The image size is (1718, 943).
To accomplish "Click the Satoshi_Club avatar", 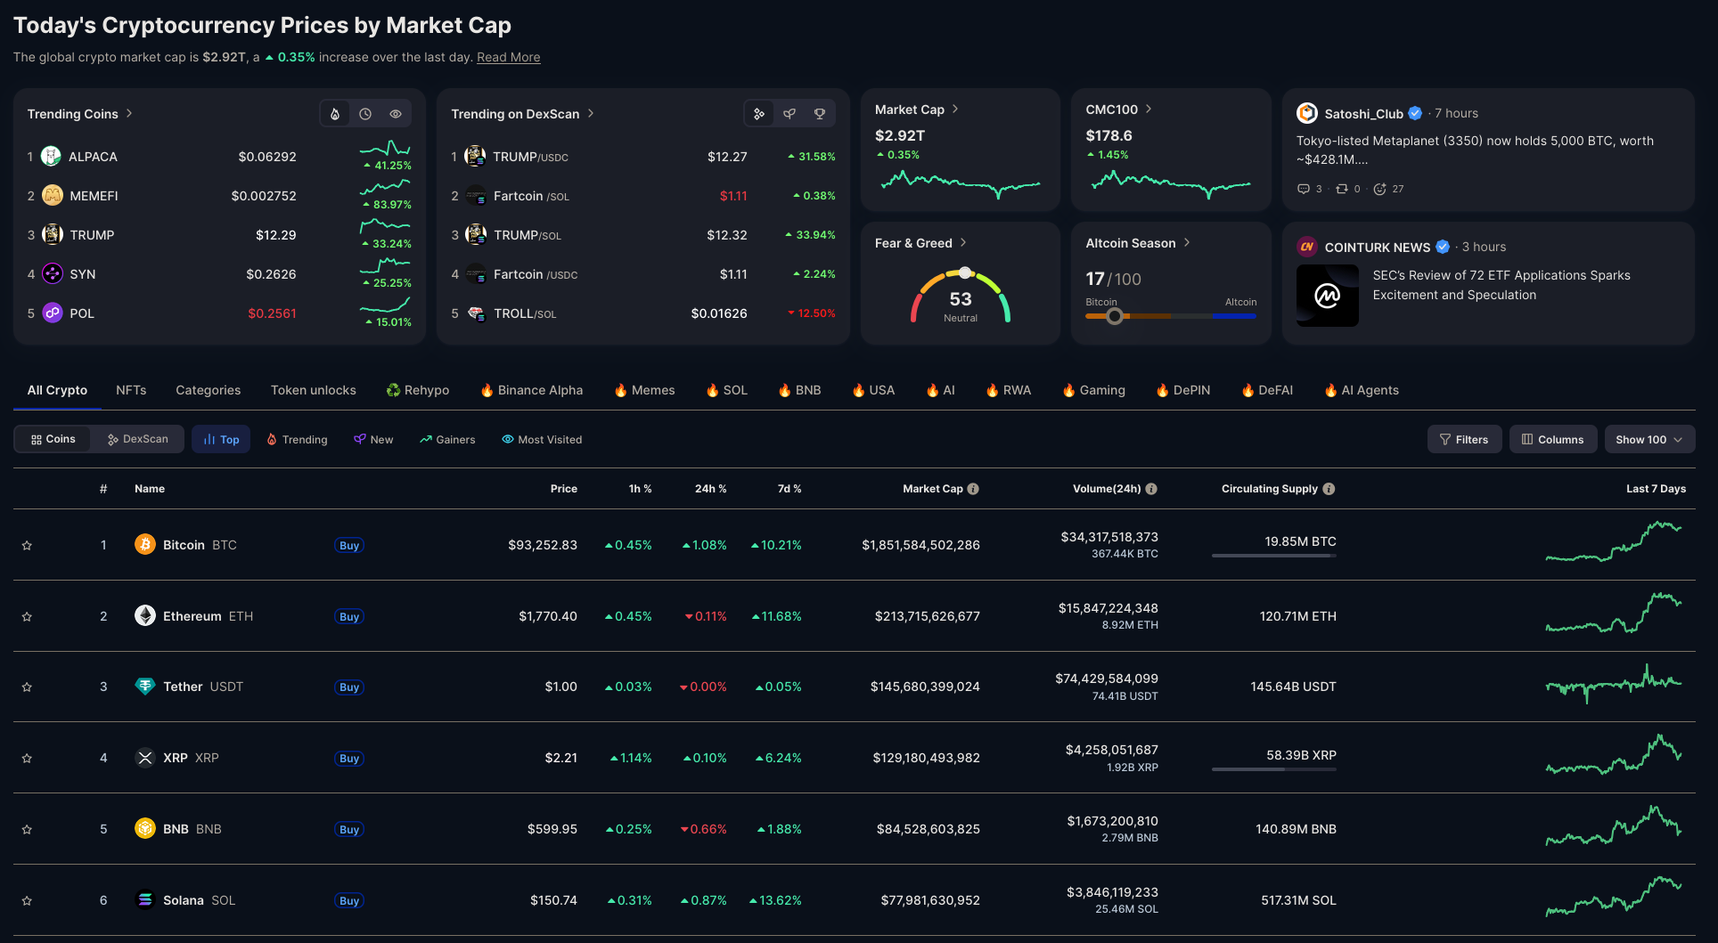I will (1307, 113).
